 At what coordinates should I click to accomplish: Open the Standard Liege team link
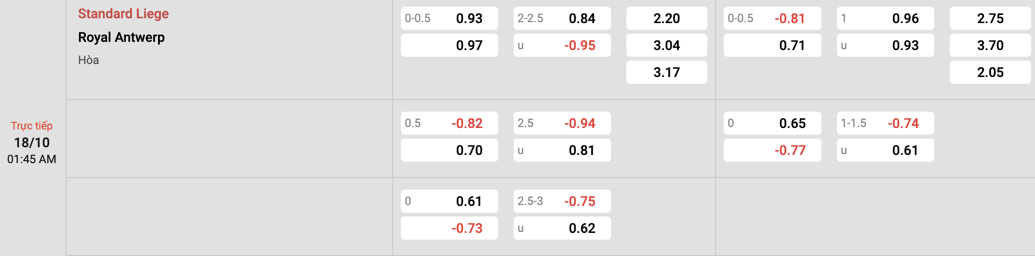(x=123, y=14)
